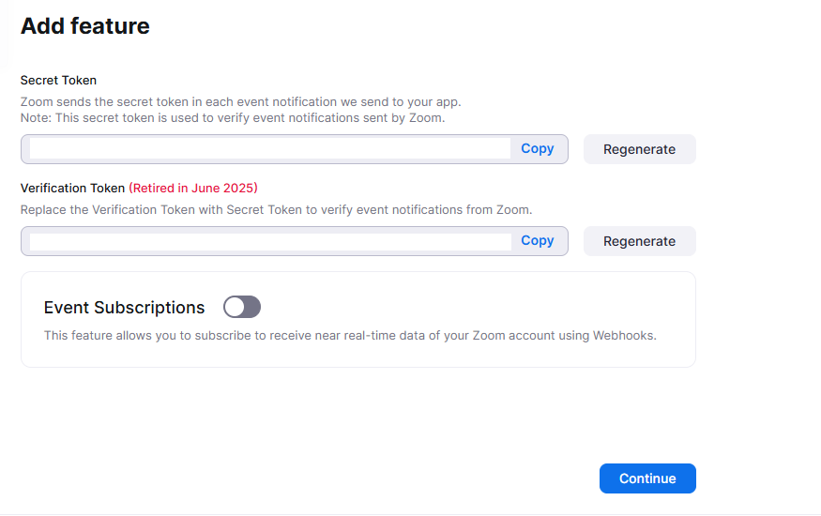This screenshot has height=516, width=821.
Task: Click the red "Retired in June 2025" notice
Action: tap(193, 188)
